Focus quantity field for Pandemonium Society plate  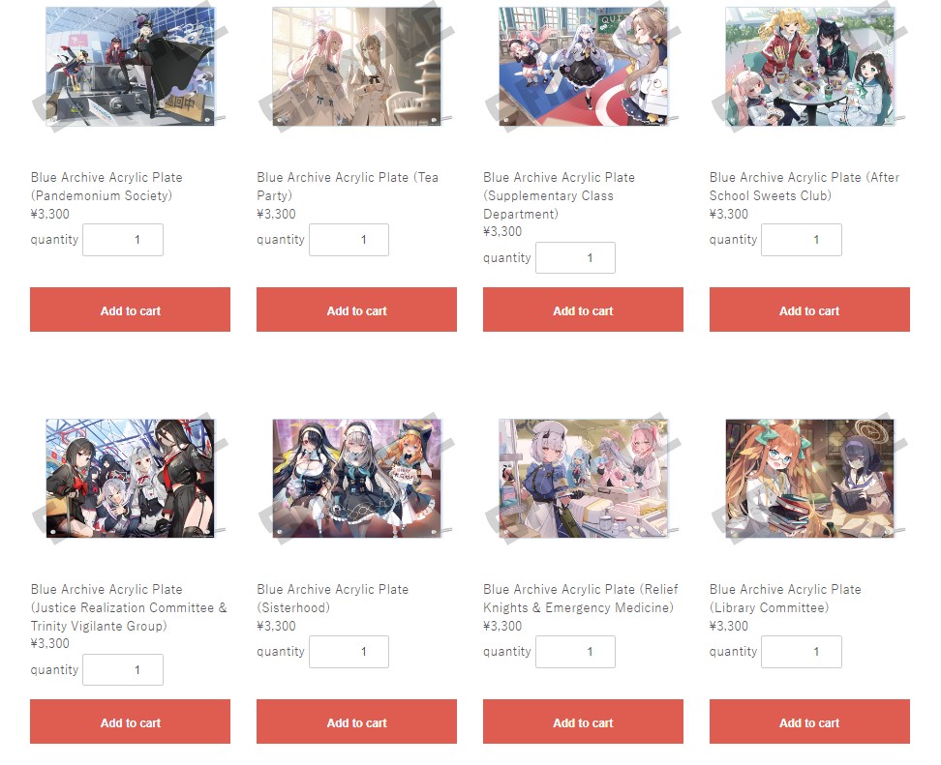123,240
